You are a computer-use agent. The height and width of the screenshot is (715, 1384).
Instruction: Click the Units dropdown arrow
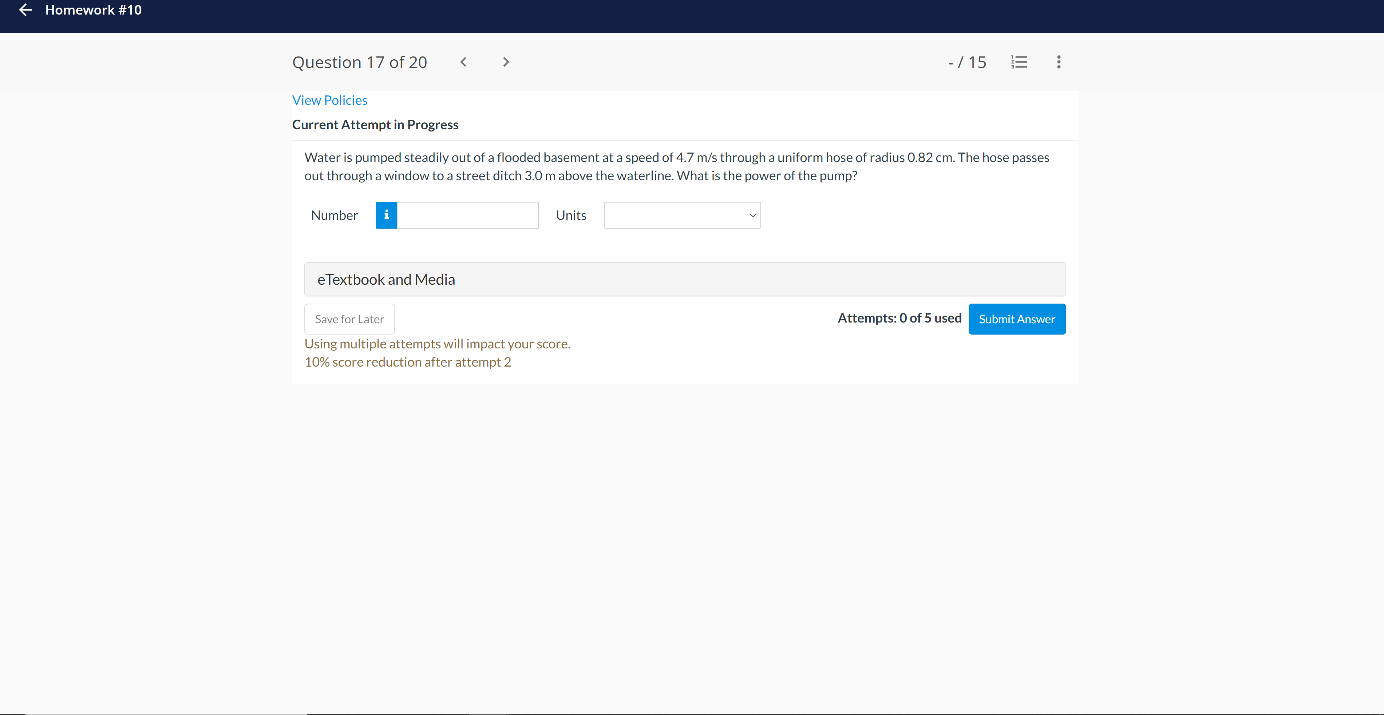pos(752,216)
